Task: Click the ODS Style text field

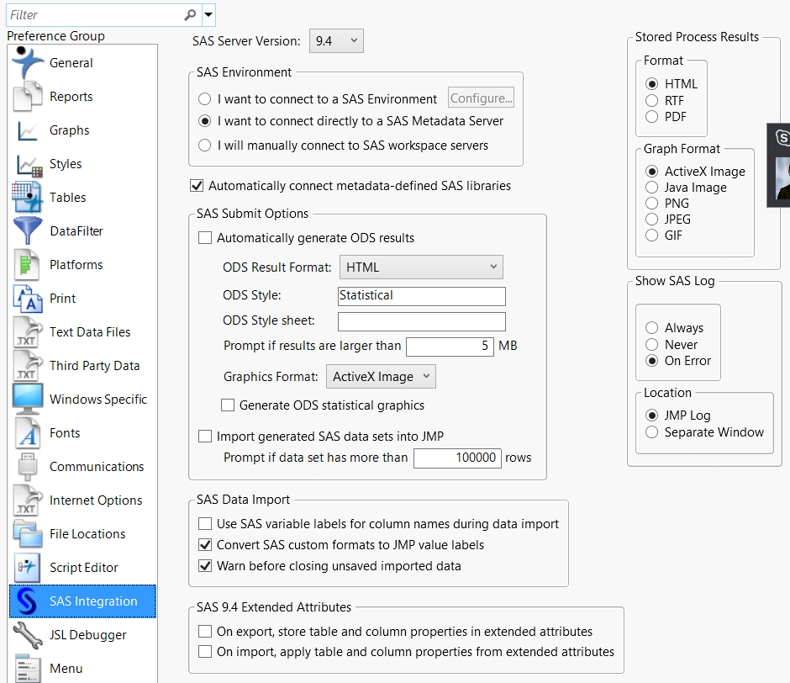Action: coord(421,296)
